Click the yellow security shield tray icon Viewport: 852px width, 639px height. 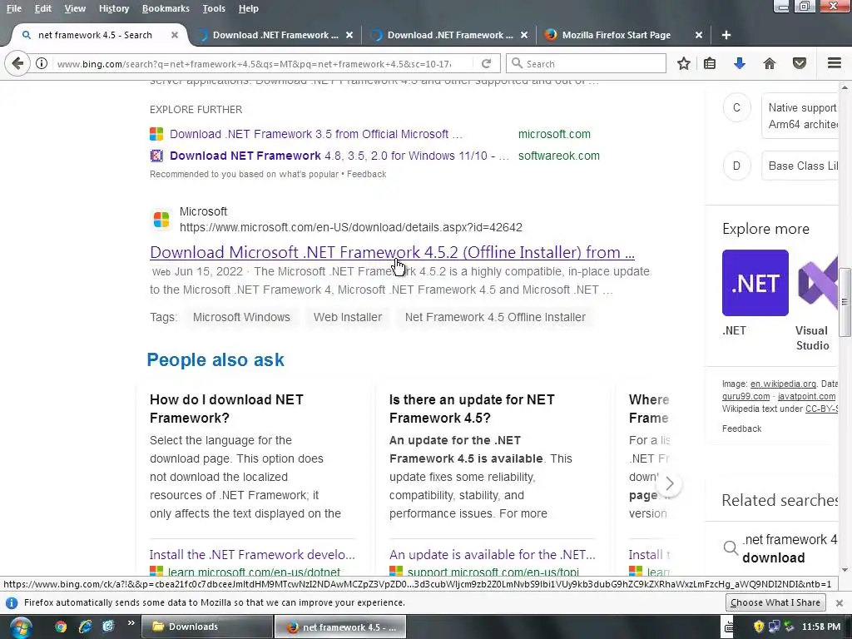click(x=759, y=627)
